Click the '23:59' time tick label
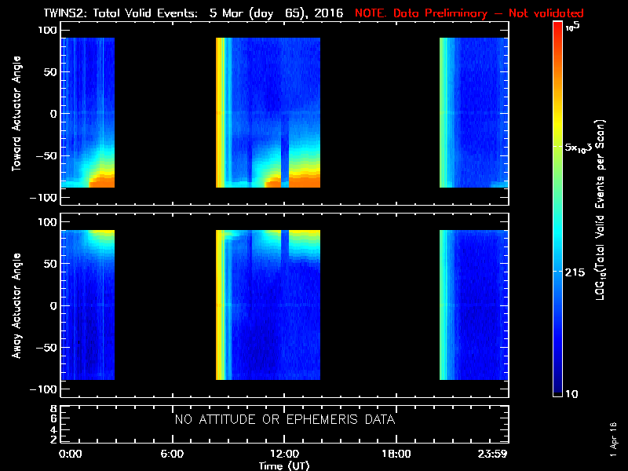Screen dimensions: 628x471 [492, 454]
